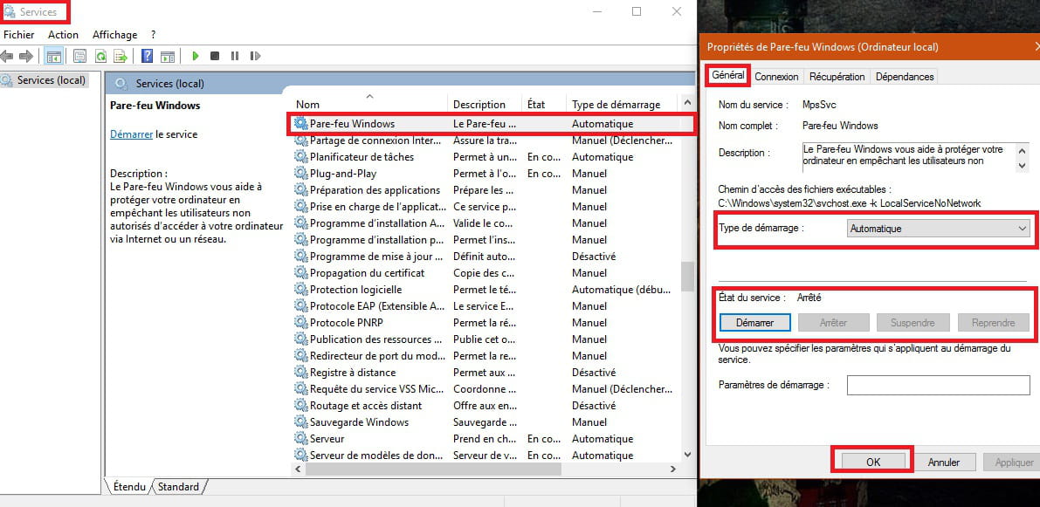Click the gear icon beside Propagation du certificat
1040x507 pixels.
301,273
